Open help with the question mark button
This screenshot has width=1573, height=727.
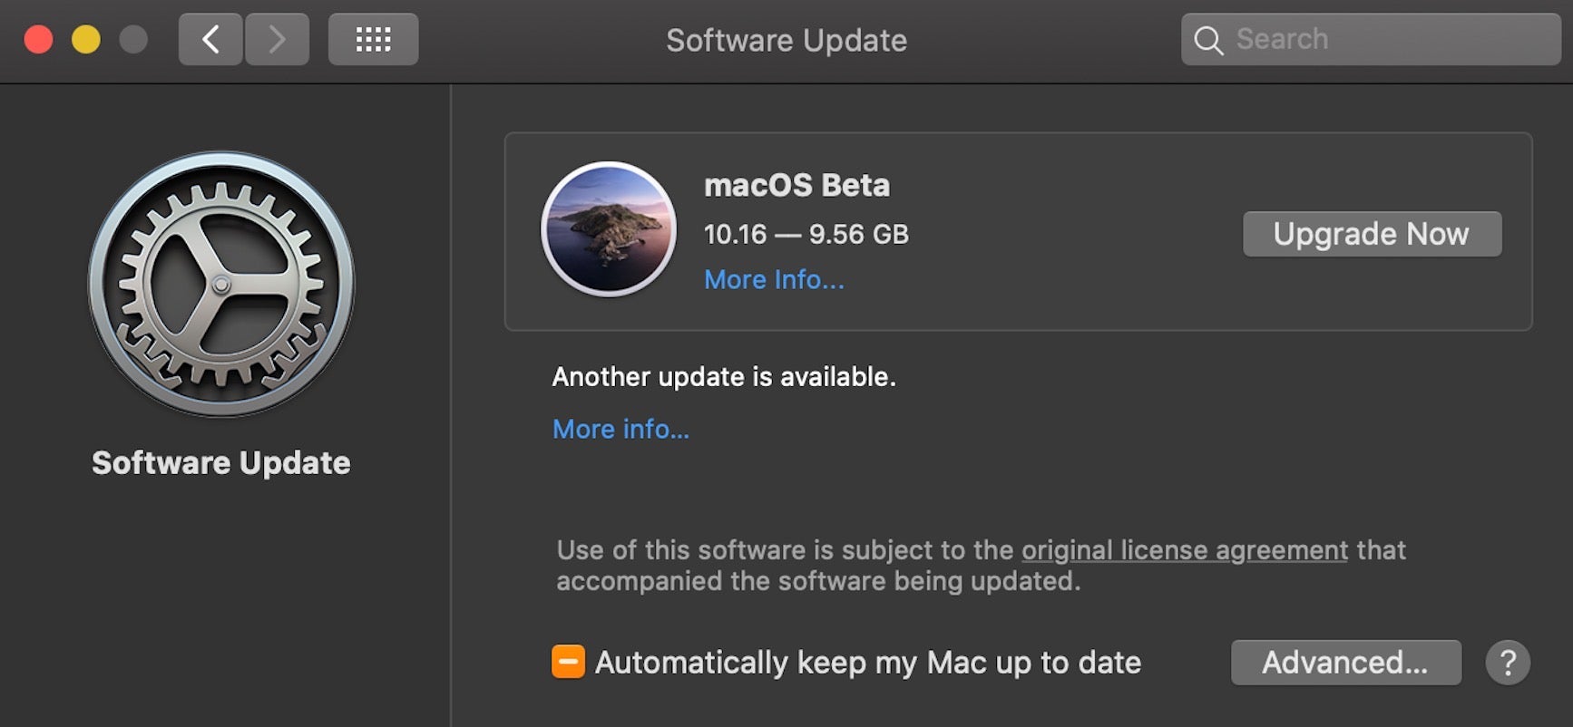pos(1508,663)
